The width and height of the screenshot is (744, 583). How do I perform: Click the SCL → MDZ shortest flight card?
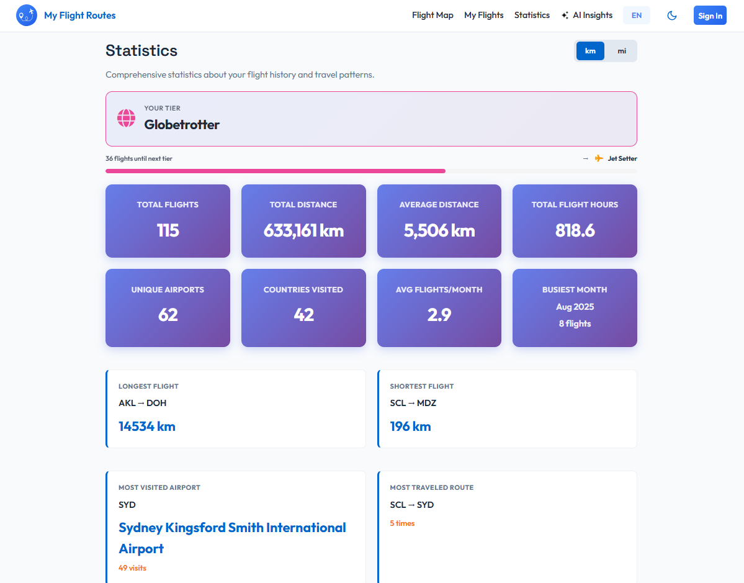506,409
